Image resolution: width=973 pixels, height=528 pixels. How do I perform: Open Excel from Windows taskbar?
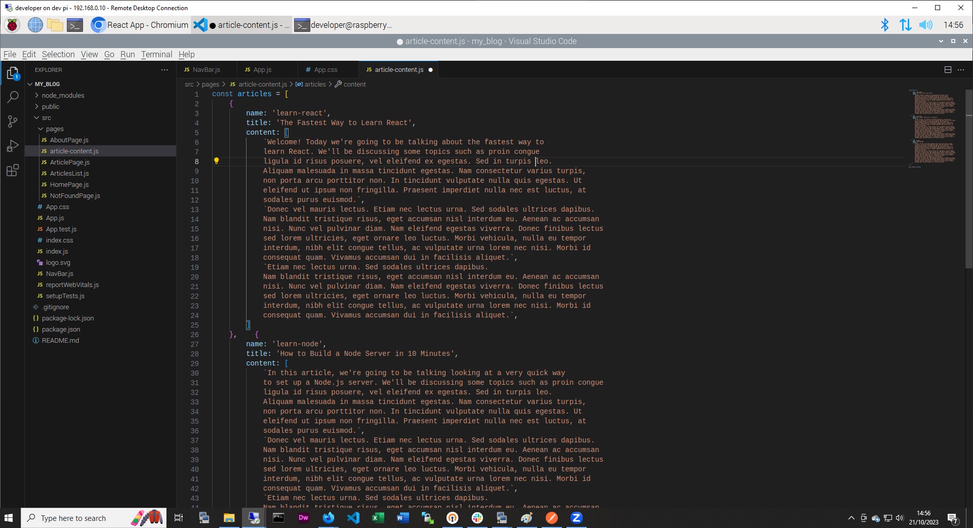tap(378, 518)
